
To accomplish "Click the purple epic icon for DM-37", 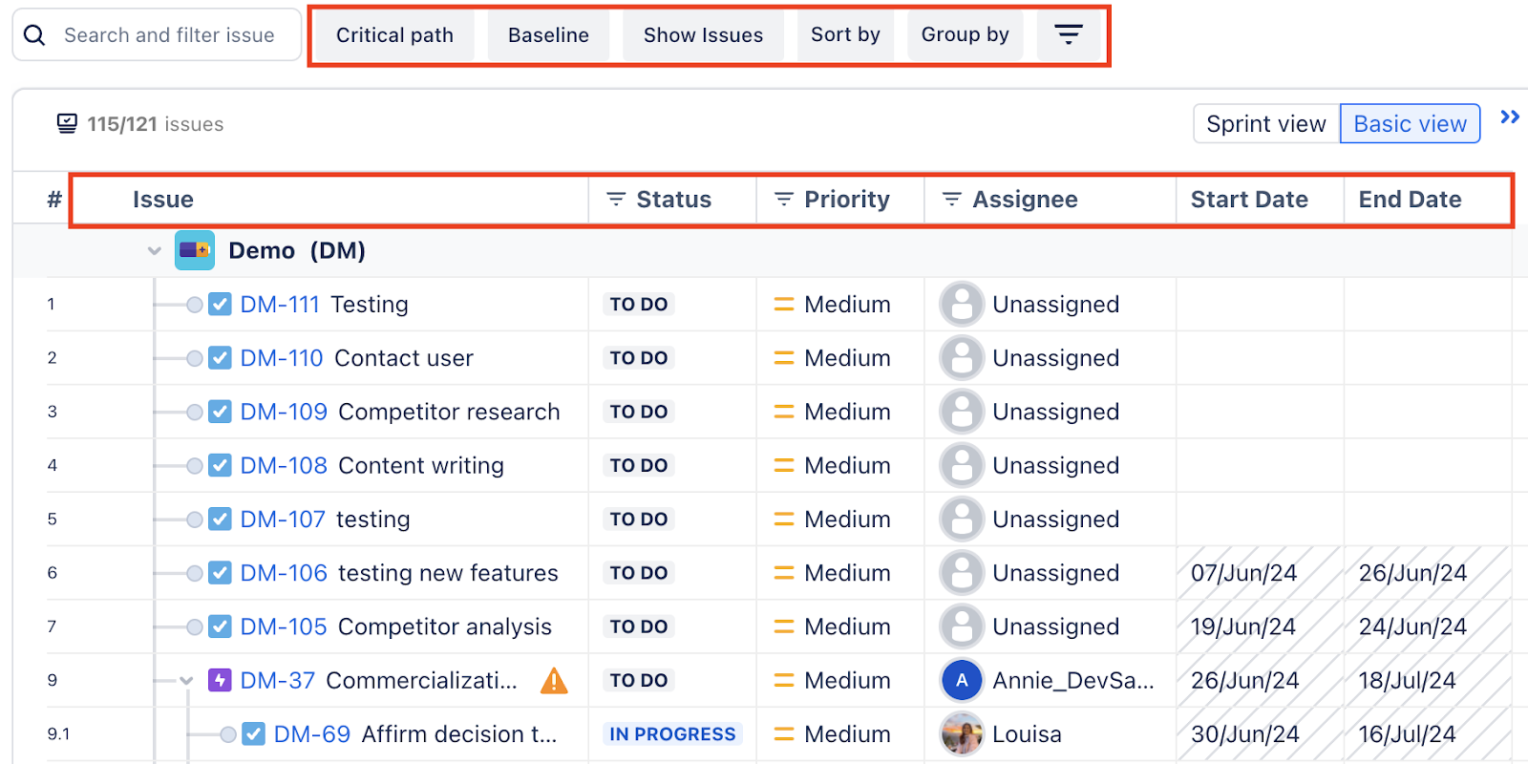I will coord(220,681).
